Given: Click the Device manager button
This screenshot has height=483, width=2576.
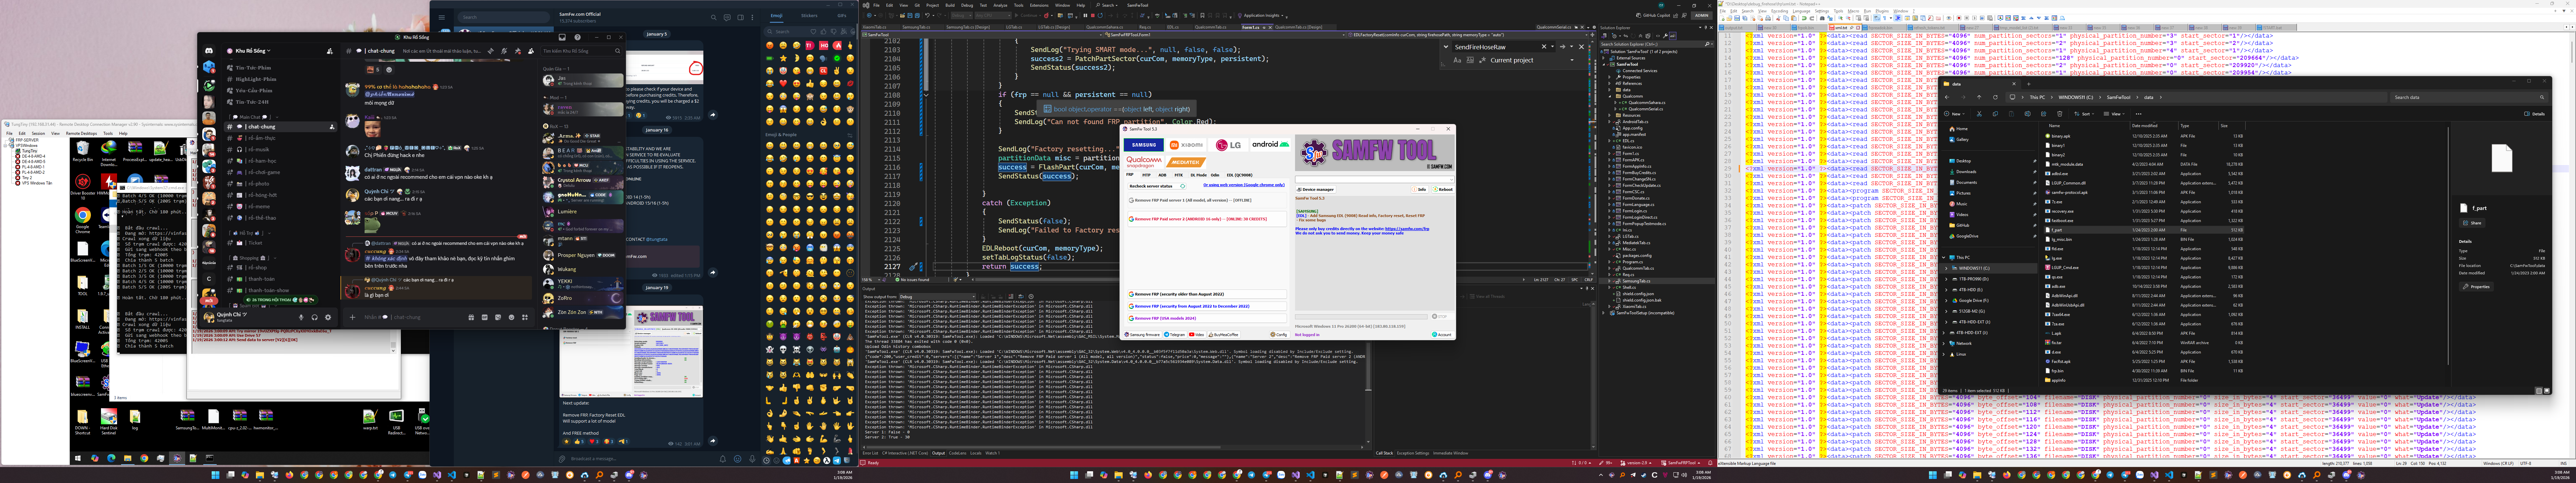Looking at the screenshot, I should tap(1316, 190).
